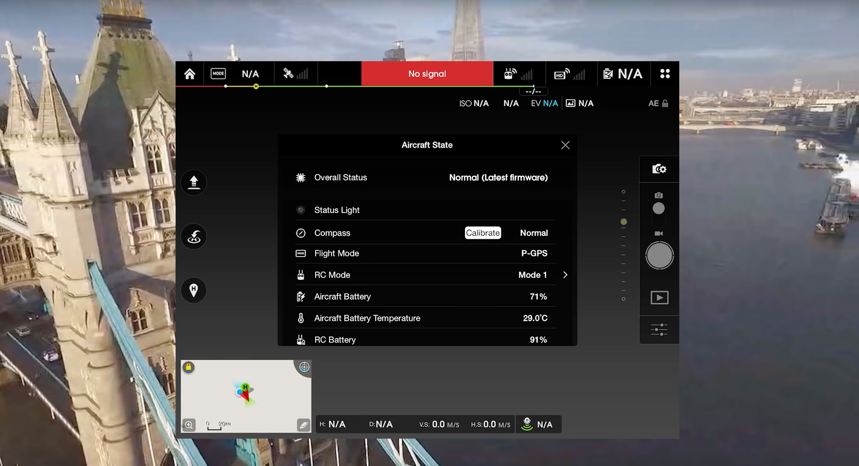
Task: Tap the auto takeoff button
Action: (x=194, y=182)
